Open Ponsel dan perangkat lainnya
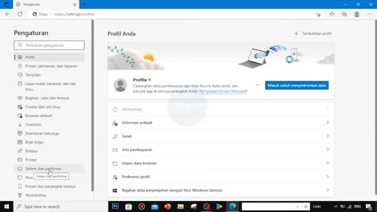The image size is (377, 212). (49, 186)
